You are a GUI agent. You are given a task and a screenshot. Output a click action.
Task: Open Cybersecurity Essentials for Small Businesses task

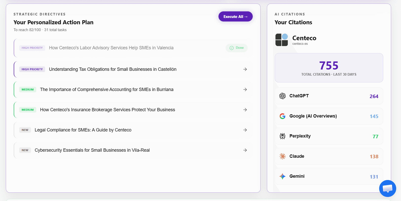click(x=133, y=150)
